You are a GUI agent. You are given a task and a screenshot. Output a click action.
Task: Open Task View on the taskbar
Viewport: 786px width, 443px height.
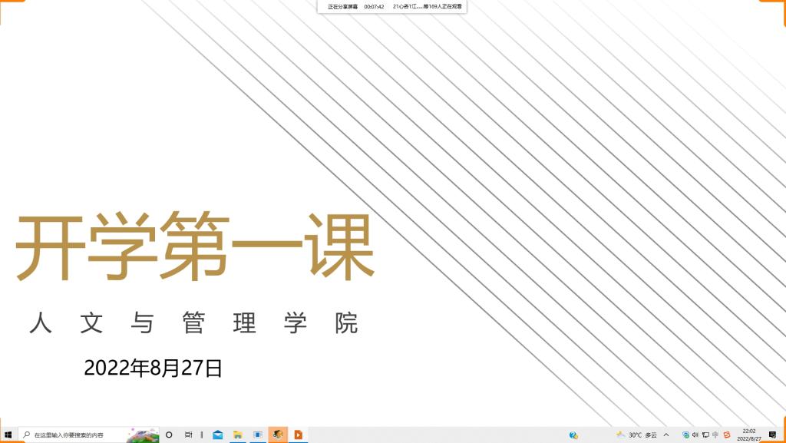click(188, 435)
